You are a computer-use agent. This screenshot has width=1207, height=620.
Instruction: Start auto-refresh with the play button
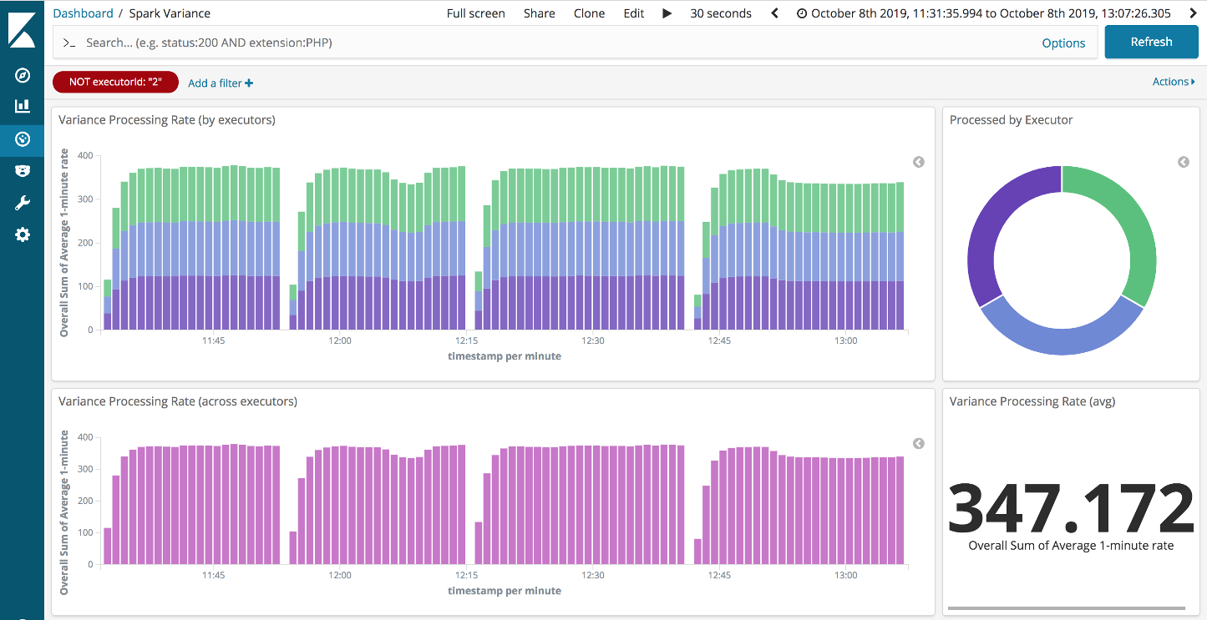pyautogui.click(x=667, y=13)
